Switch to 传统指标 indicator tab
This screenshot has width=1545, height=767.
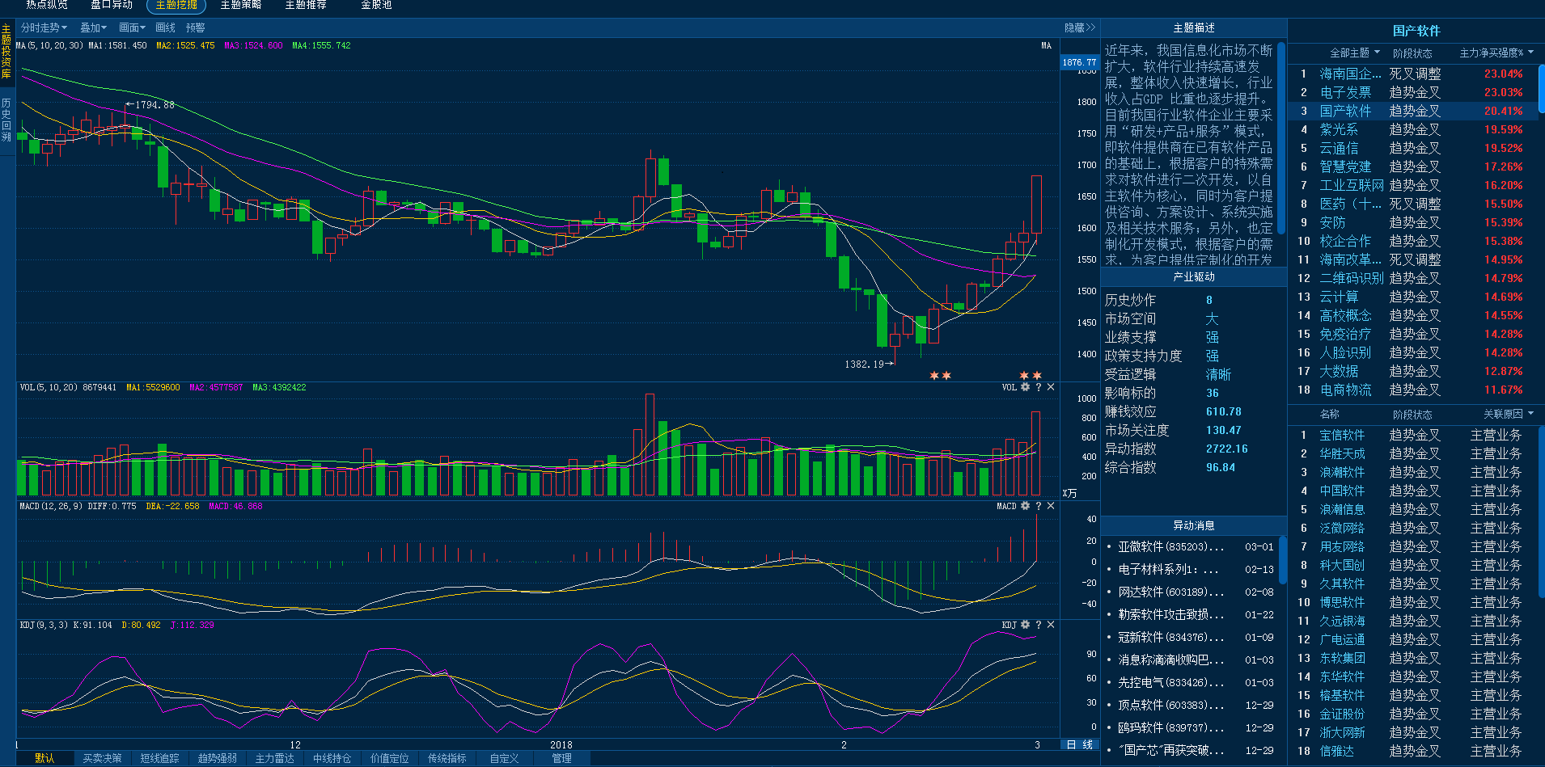pyautogui.click(x=447, y=758)
